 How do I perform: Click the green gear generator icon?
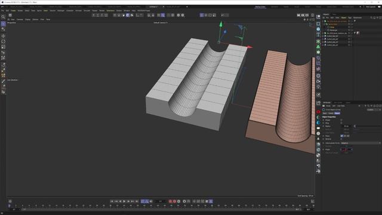pyautogui.click(x=318, y=52)
